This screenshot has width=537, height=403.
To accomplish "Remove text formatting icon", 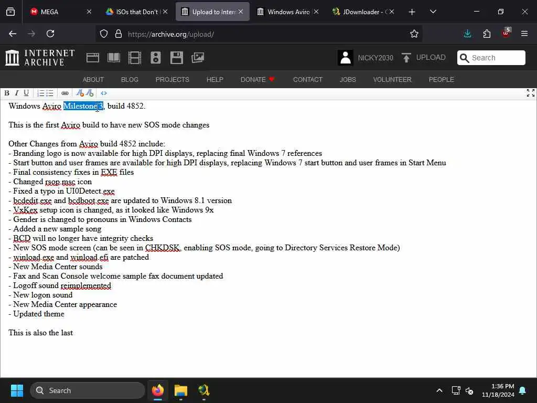I will (90, 93).
